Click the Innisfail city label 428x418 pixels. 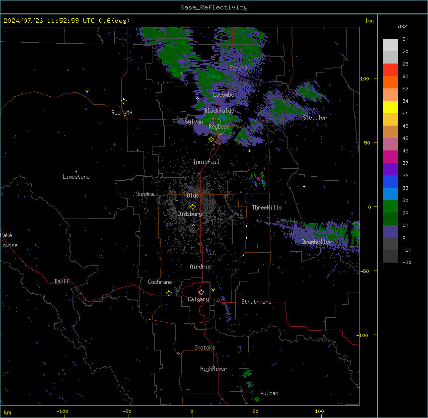click(x=206, y=162)
